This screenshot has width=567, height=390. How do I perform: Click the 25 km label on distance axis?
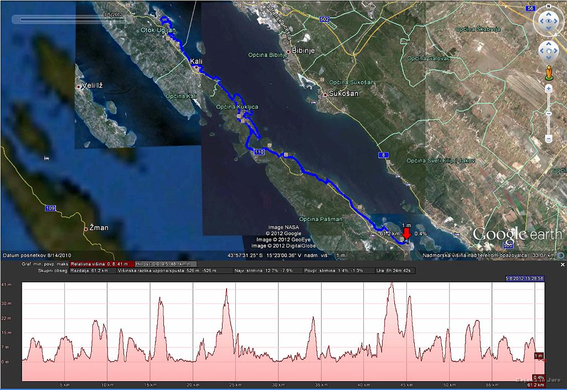[x=235, y=385]
